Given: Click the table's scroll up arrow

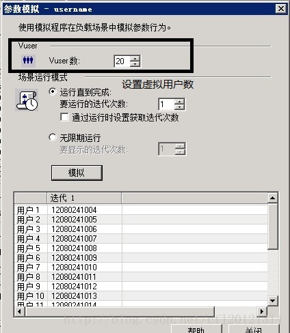Looking at the screenshot, I should pos(272,198).
